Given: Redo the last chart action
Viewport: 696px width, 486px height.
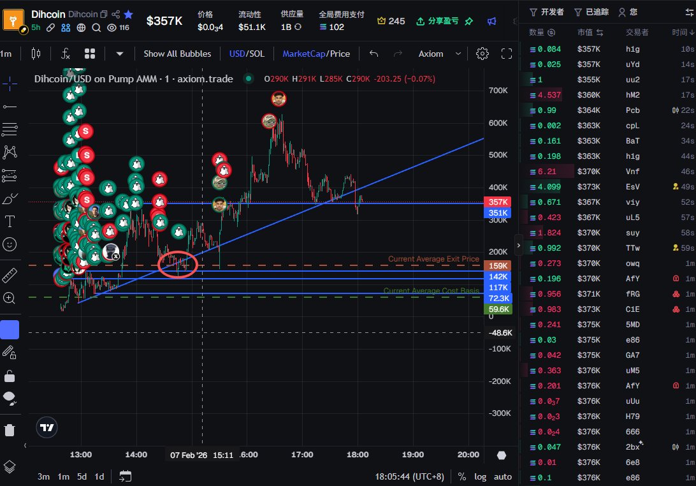Looking at the screenshot, I should 398,54.
